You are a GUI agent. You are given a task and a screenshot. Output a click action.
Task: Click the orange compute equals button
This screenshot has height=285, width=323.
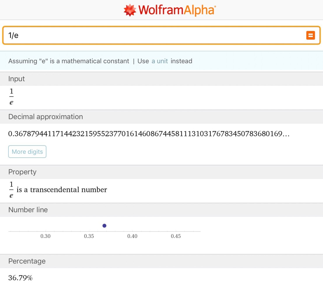click(x=310, y=35)
